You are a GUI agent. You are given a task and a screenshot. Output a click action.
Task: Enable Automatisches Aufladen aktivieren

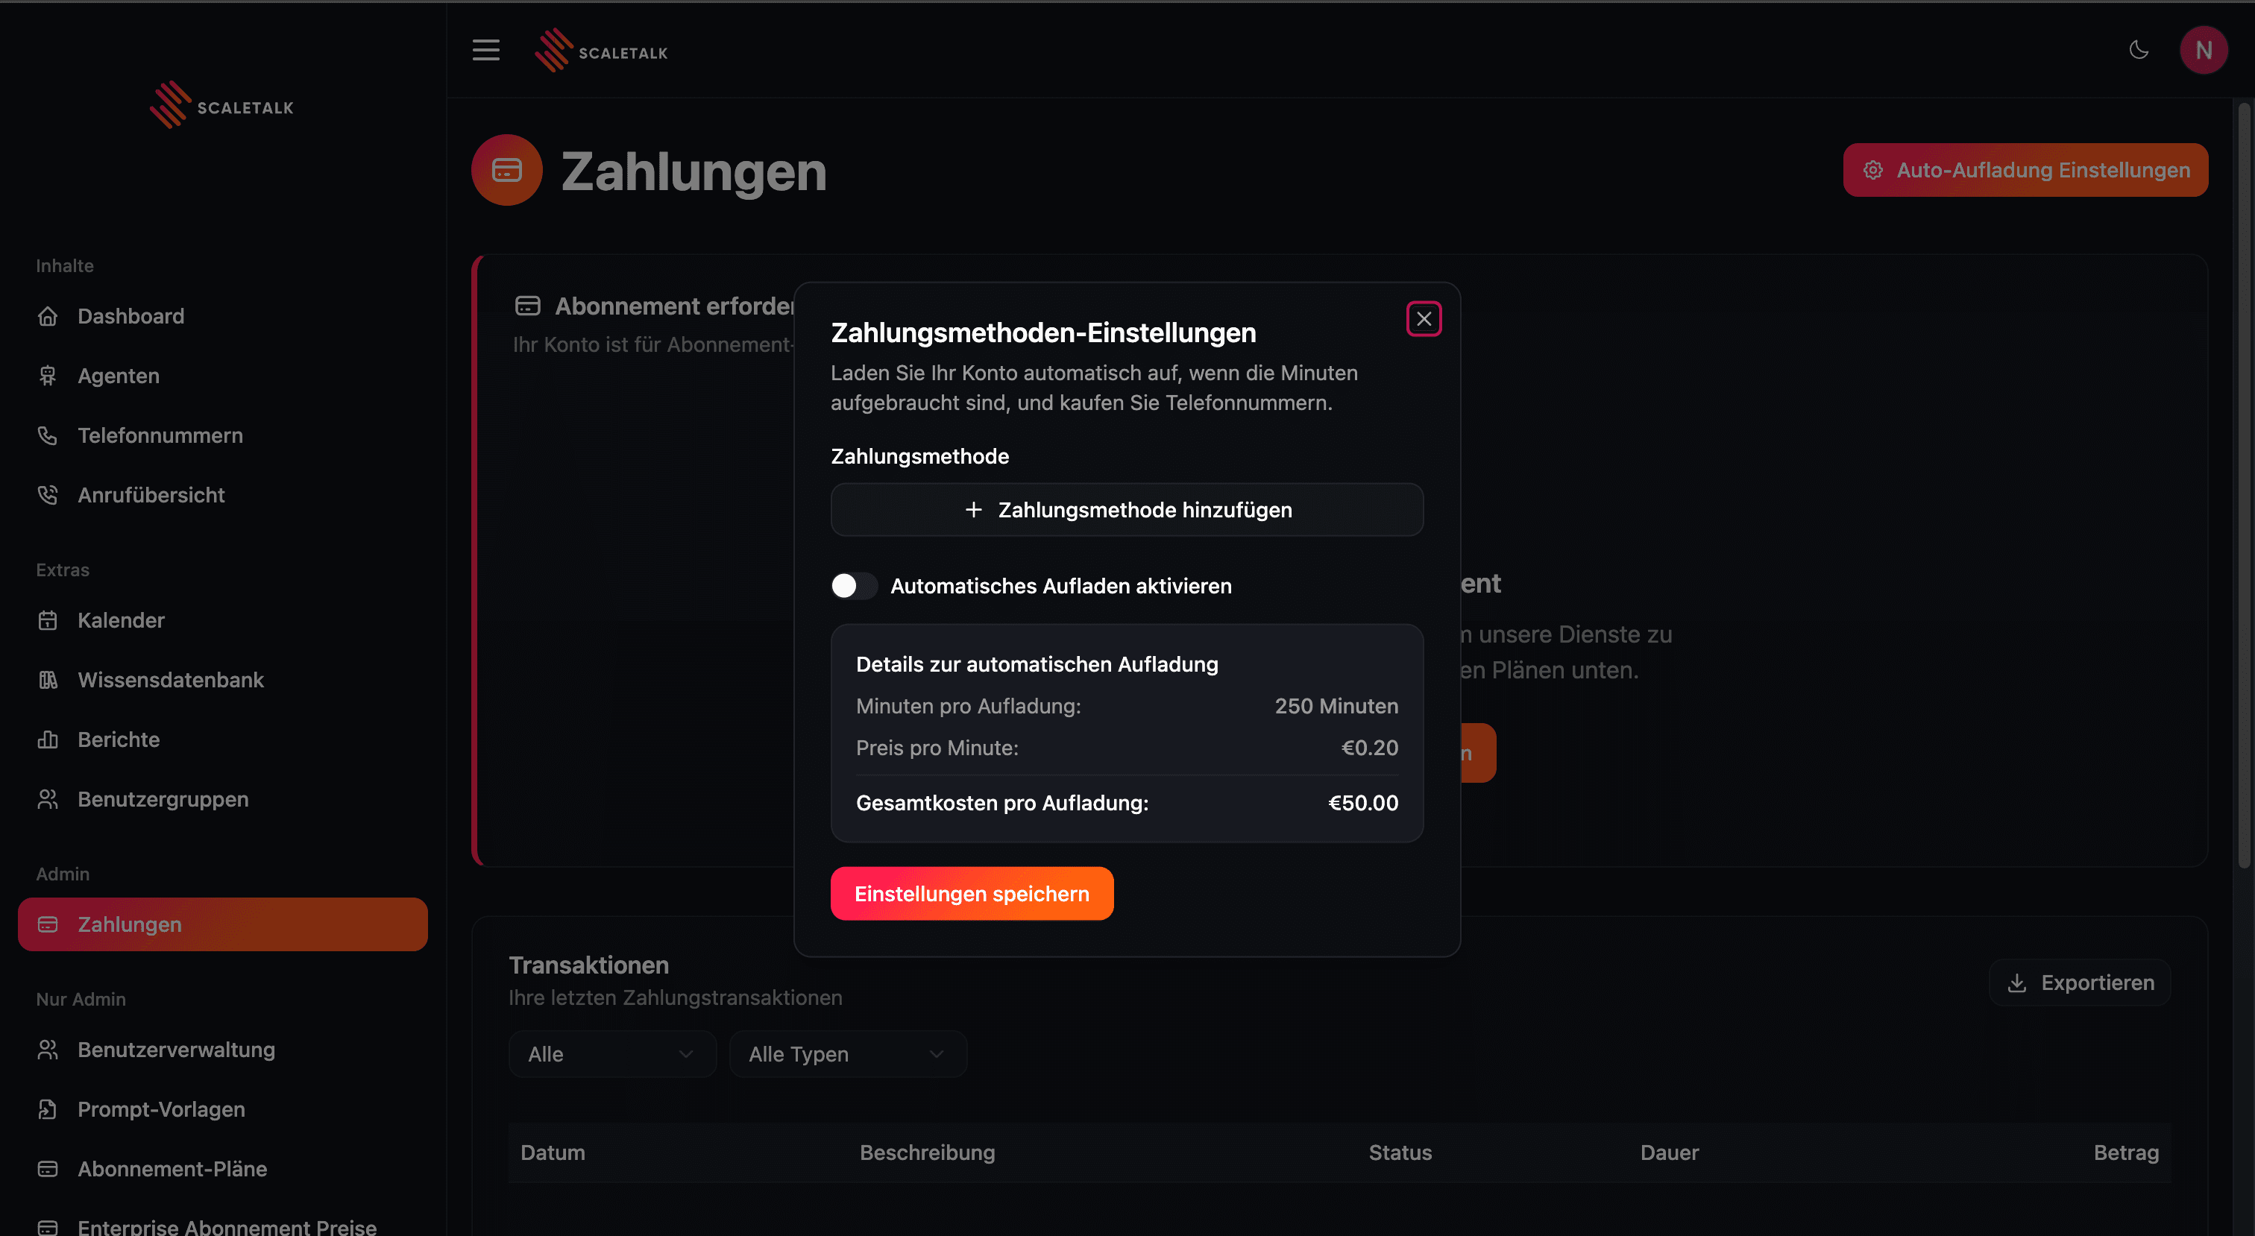pyautogui.click(x=854, y=586)
